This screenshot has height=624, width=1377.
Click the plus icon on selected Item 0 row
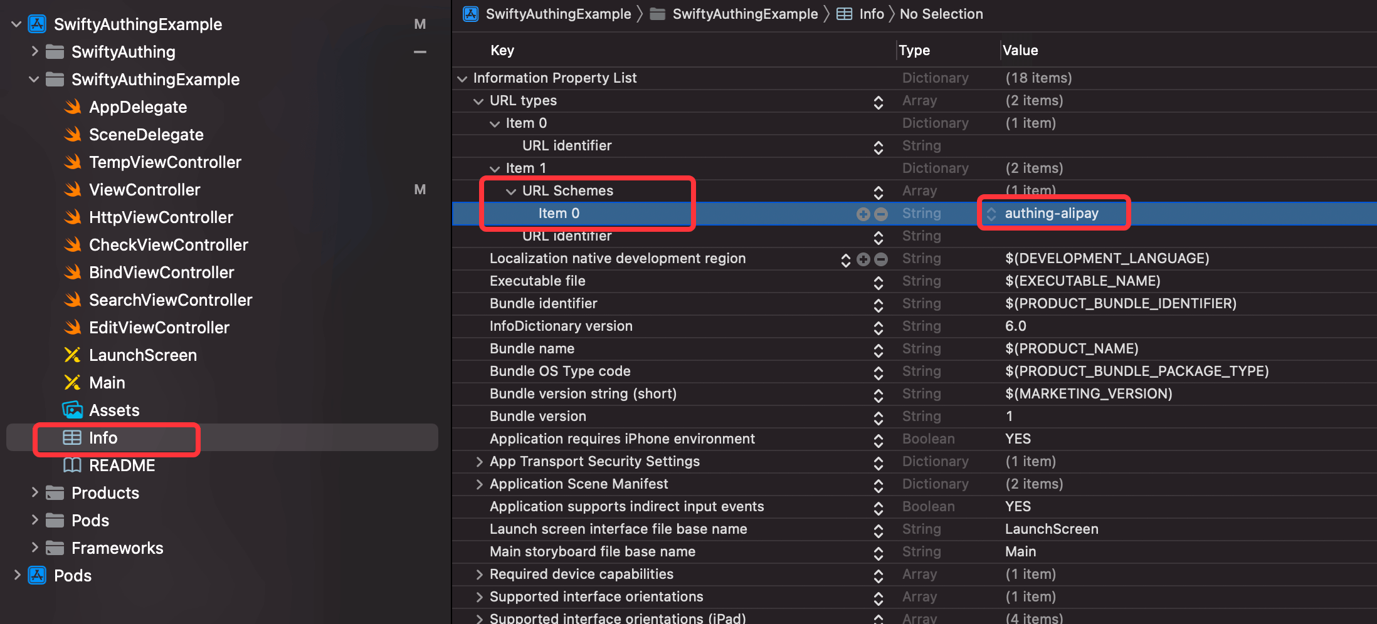tap(863, 214)
